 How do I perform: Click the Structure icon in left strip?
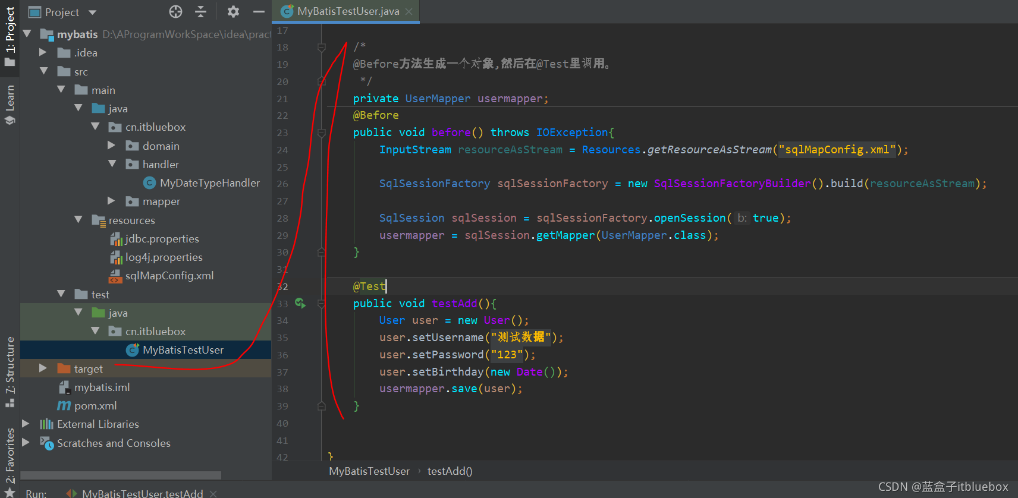[10, 402]
